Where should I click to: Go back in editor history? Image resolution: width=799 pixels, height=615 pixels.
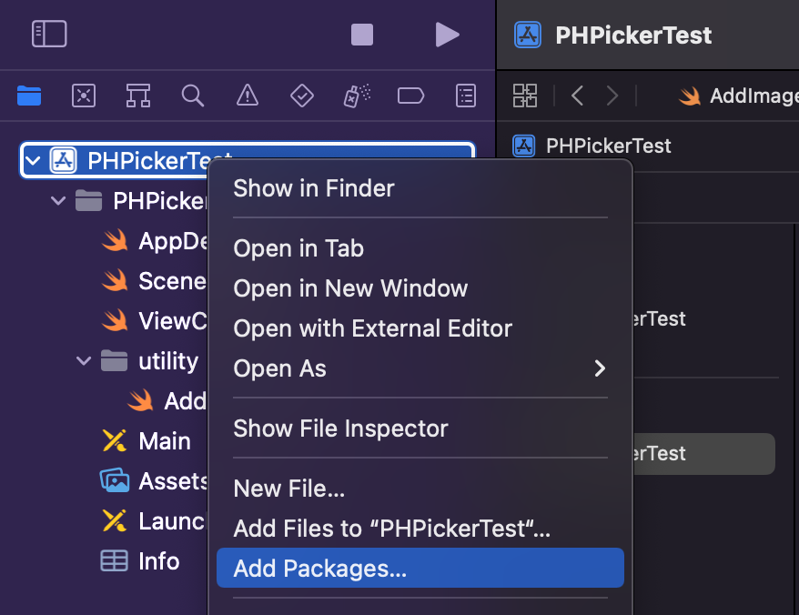tap(577, 96)
